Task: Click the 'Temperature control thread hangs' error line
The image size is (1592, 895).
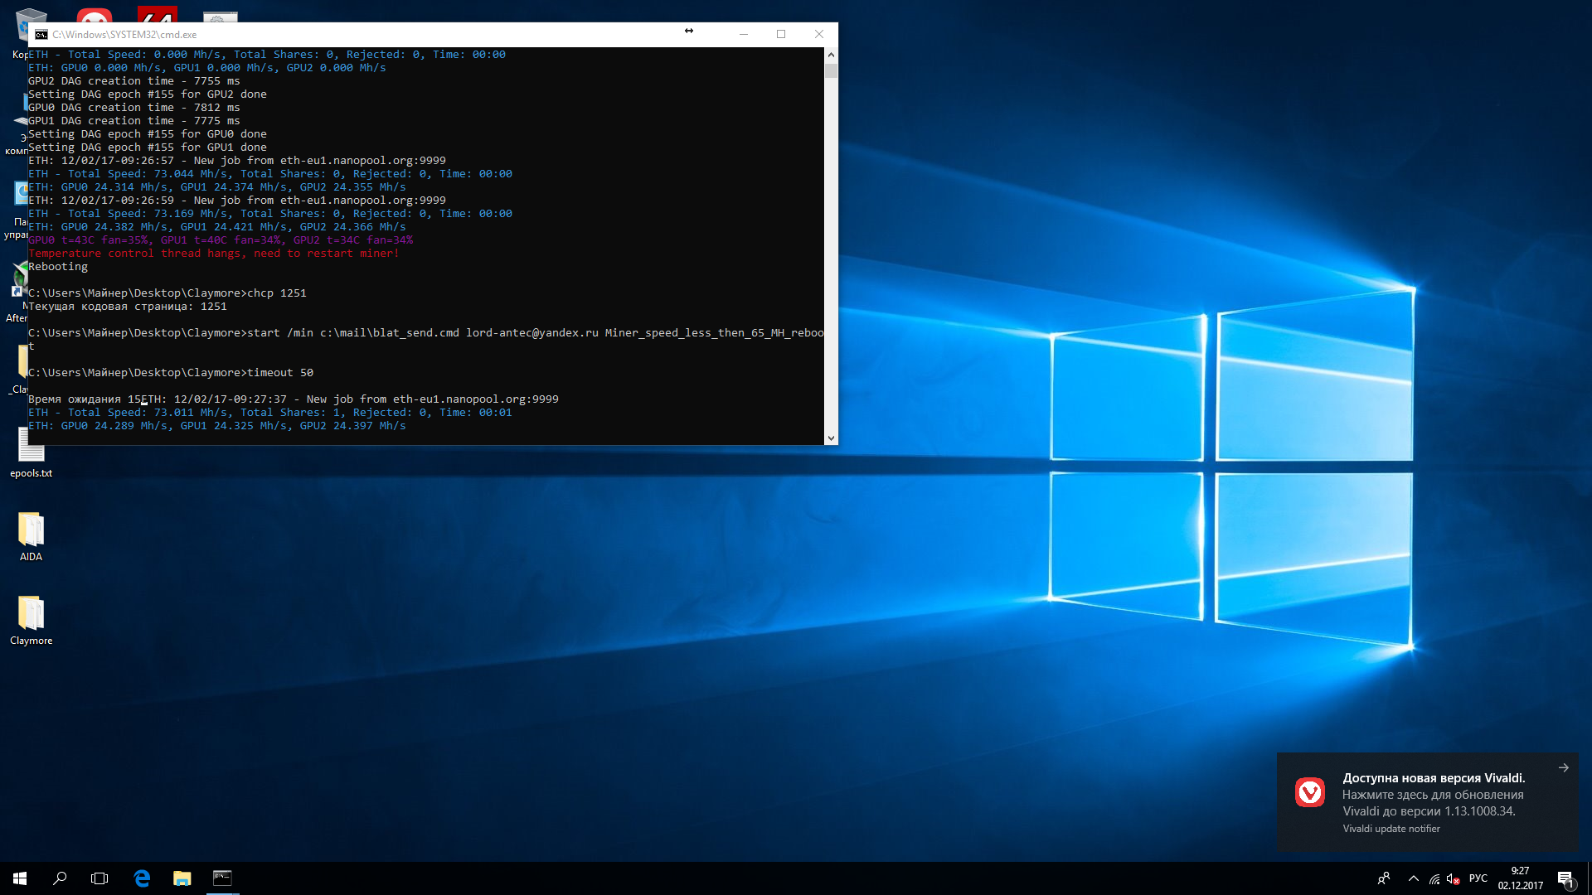Action: coord(214,254)
